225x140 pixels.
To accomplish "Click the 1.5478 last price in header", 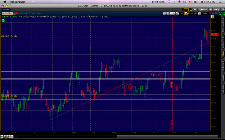I will click(x=214, y=13).
